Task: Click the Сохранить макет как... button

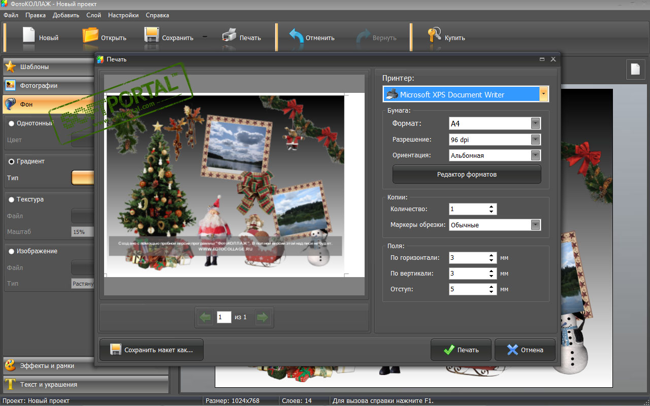Action: pos(151,350)
